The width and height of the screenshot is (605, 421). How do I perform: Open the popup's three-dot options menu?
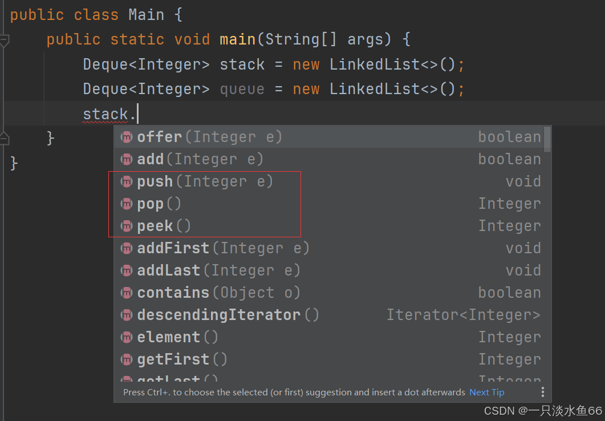tap(542, 392)
